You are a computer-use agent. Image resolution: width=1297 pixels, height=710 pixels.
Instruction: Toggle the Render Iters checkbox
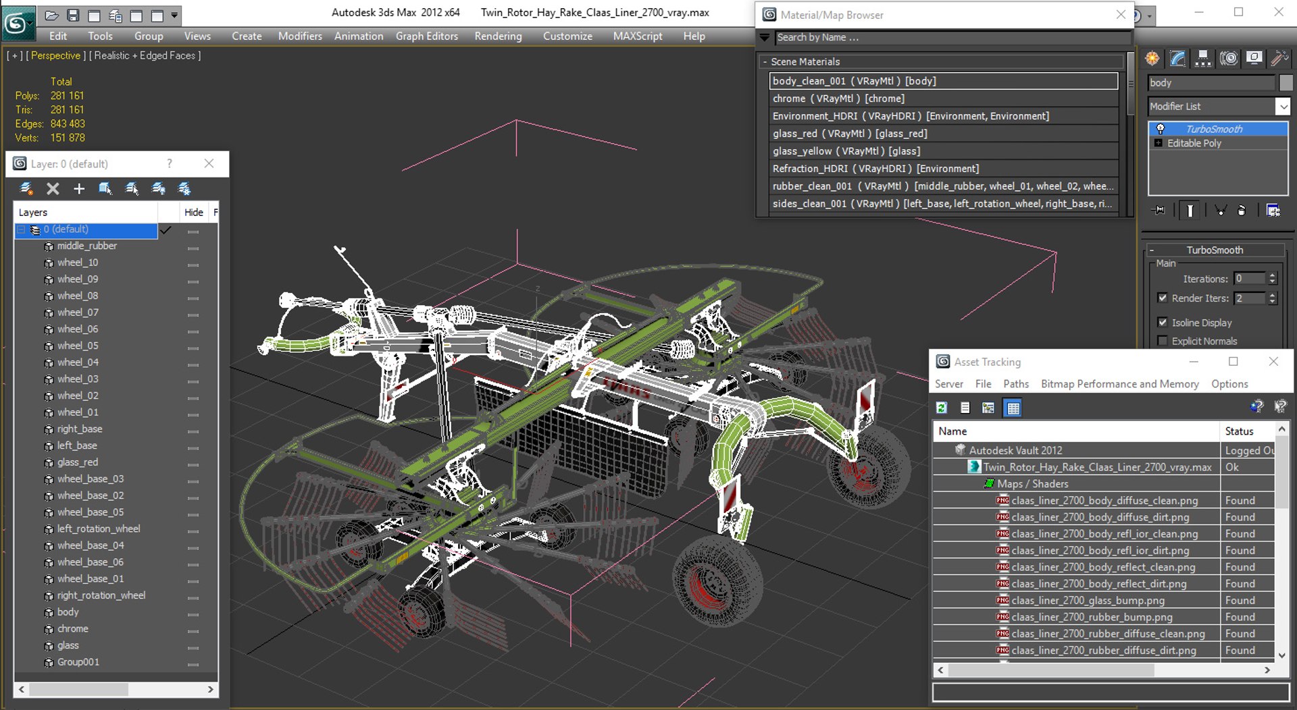point(1163,298)
